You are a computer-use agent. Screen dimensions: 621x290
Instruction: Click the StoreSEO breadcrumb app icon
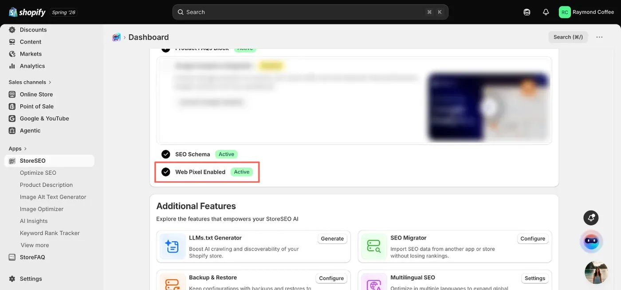(x=117, y=37)
